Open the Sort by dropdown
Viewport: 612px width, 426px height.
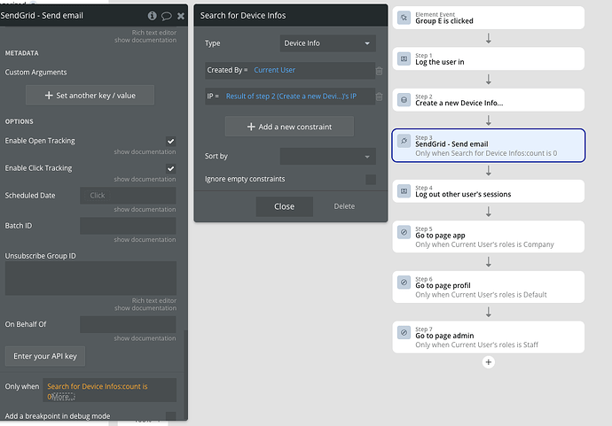328,156
